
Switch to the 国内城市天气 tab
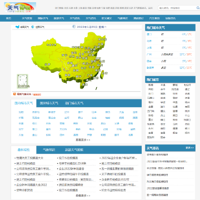coord(24,103)
